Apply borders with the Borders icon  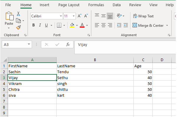(59, 25)
